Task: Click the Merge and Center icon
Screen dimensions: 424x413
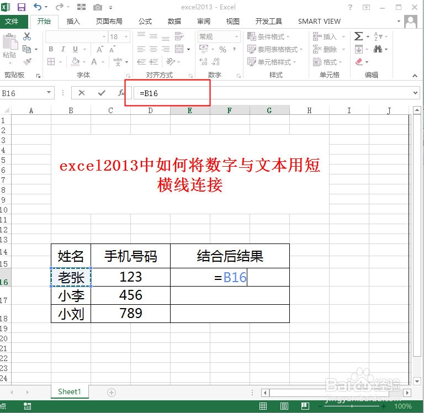Action: pyautogui.click(x=179, y=49)
